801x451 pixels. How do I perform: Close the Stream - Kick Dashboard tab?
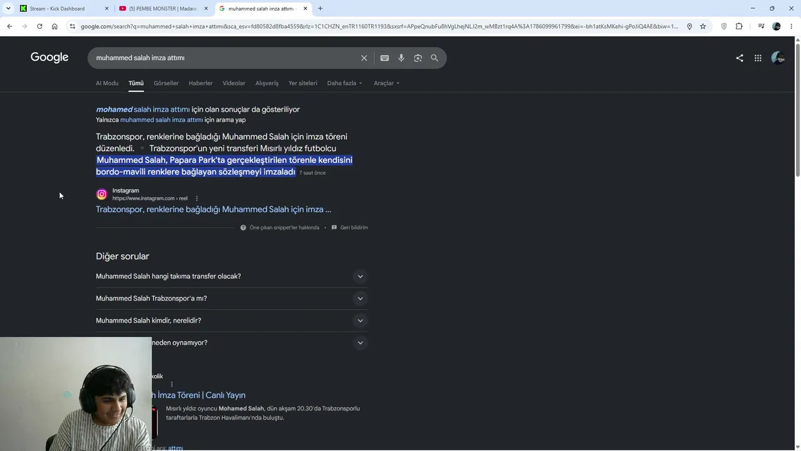tap(106, 9)
